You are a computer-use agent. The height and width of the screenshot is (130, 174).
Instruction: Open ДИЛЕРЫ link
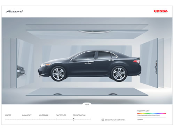click(x=140, y=120)
